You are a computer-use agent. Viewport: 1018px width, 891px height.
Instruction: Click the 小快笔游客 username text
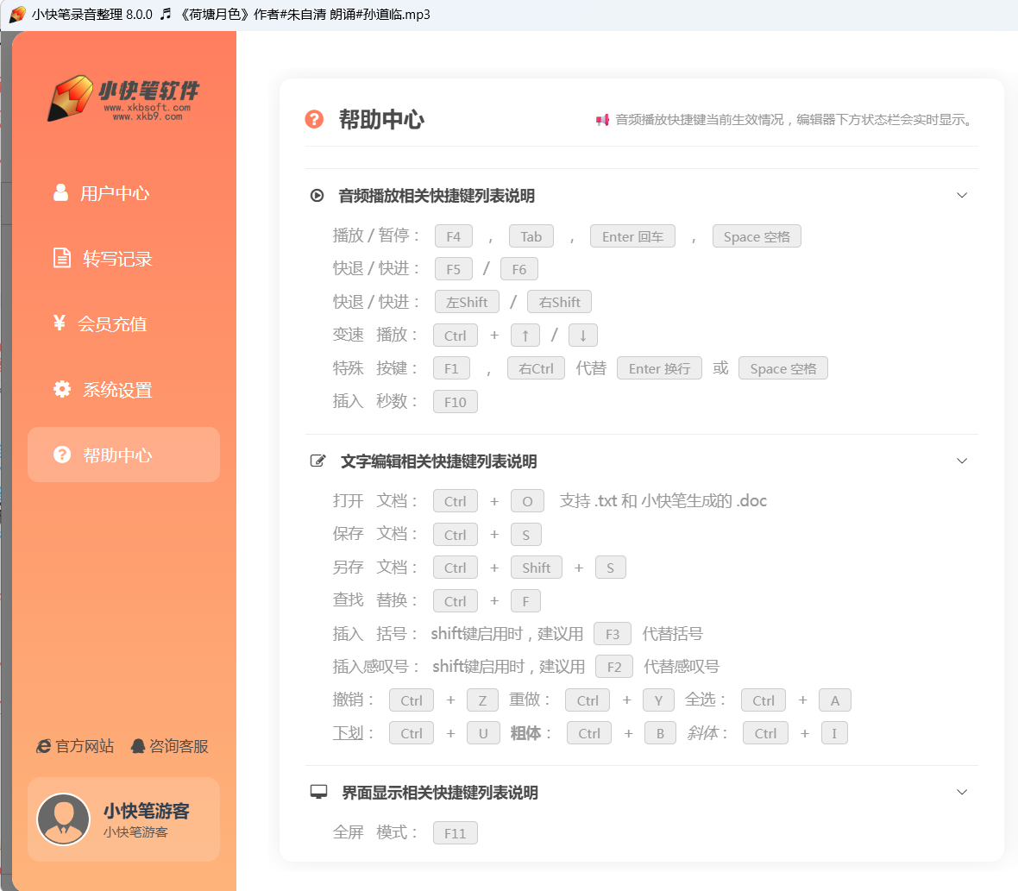(146, 811)
